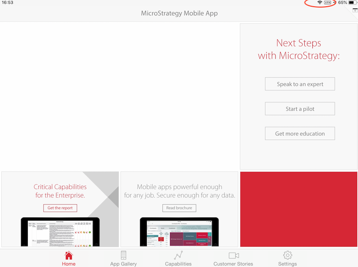Image resolution: width=358 pixels, height=267 pixels.
Task: Click the 'Get more education' button
Action: coord(300,133)
